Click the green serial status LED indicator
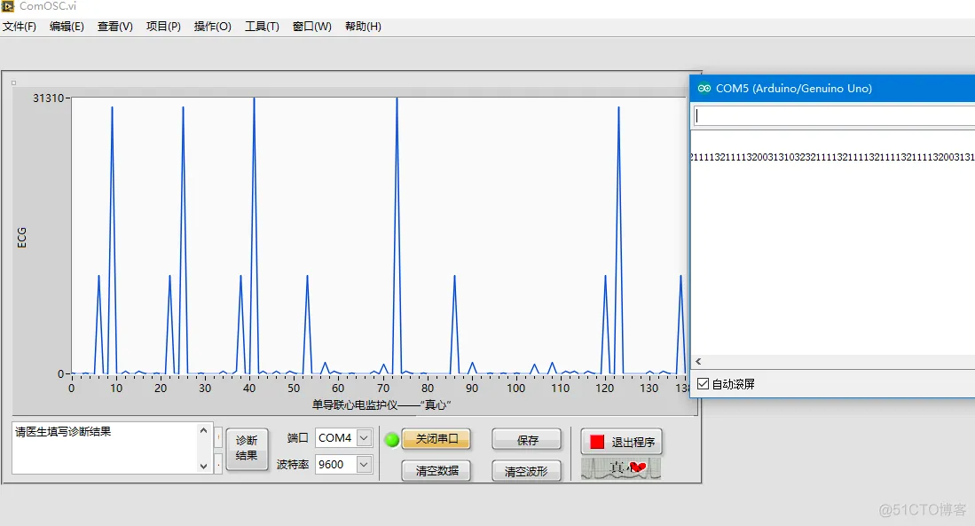Screen dimensions: 975x526 392,440
